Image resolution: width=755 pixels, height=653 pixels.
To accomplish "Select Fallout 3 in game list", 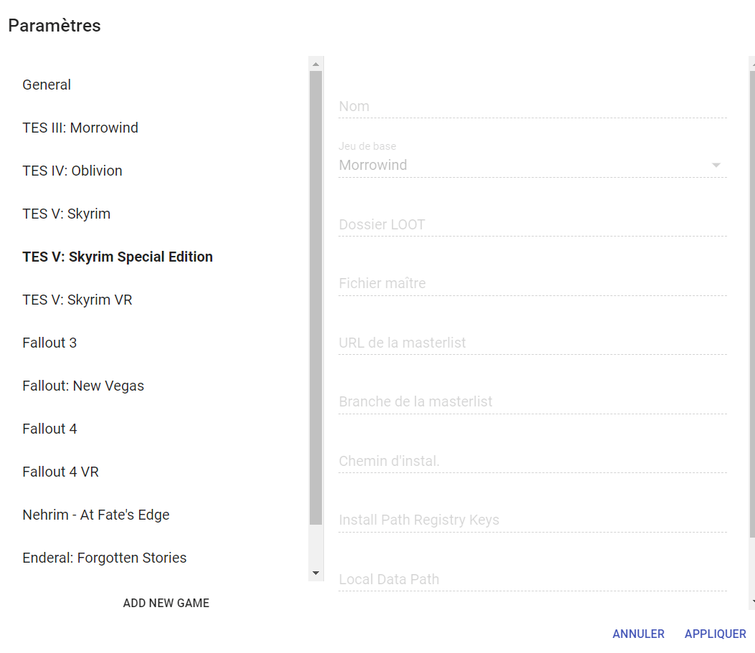I will (x=49, y=343).
